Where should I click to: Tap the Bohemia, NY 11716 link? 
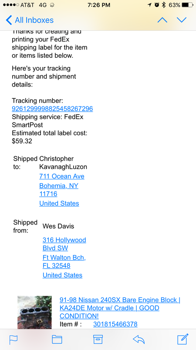(59, 190)
